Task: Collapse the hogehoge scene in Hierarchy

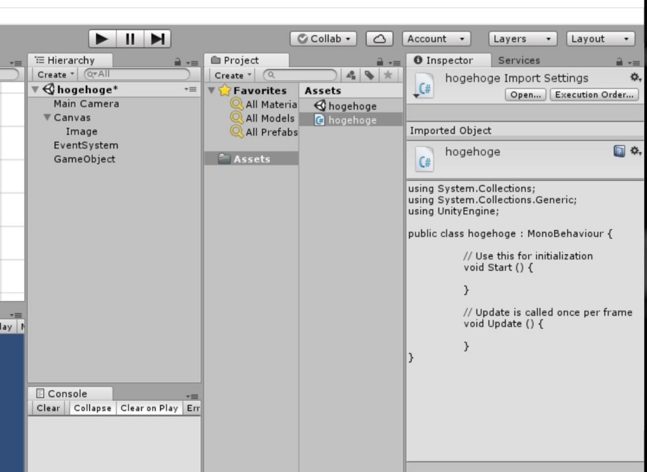Action: [35, 89]
